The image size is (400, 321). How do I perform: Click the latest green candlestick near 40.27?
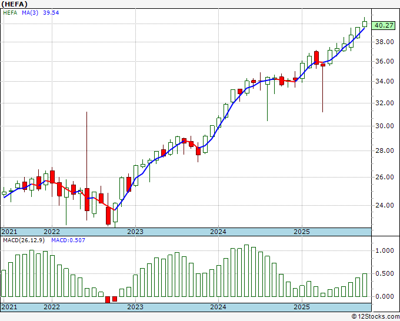click(x=365, y=24)
